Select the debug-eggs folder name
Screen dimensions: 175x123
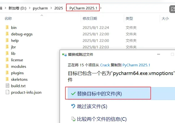tap(22, 34)
